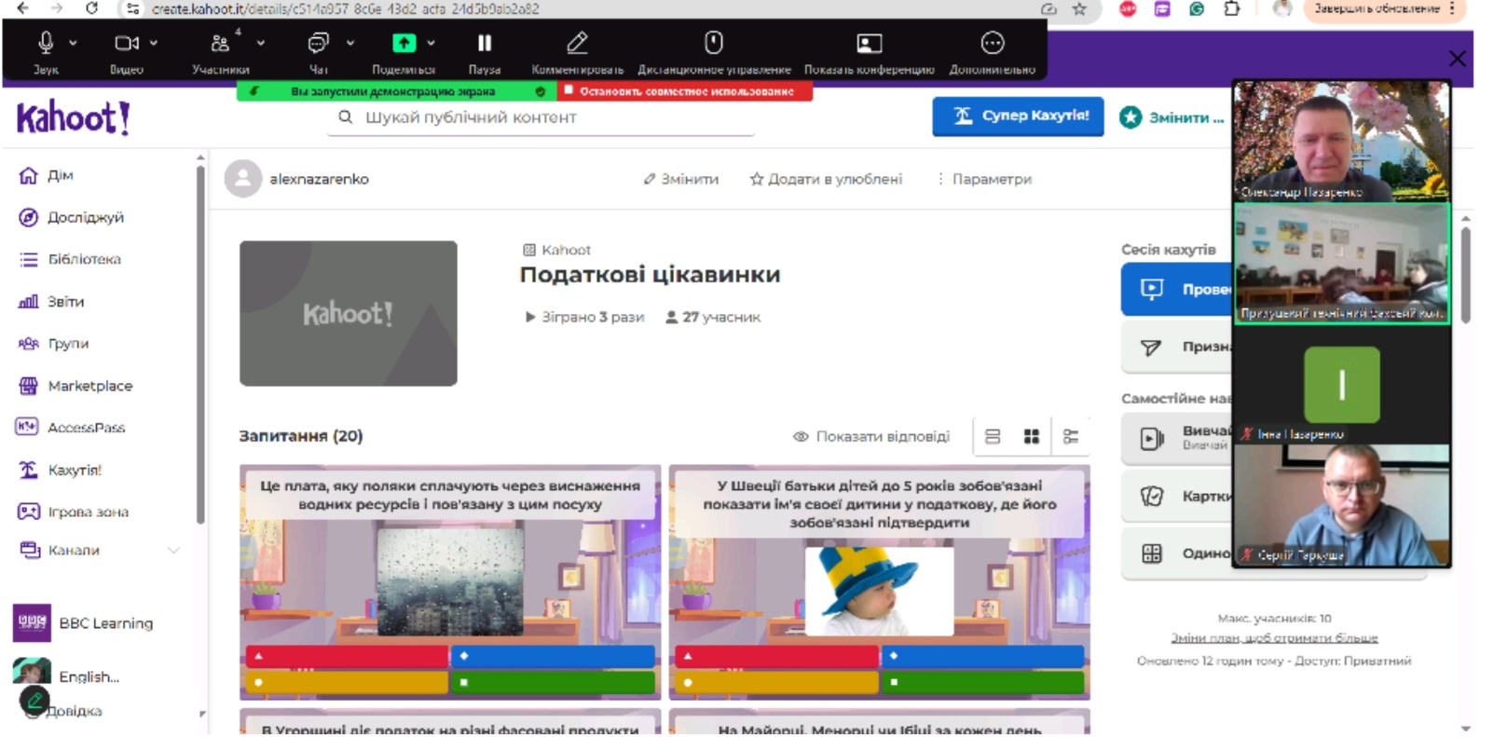Open Кахутія! in the sidebar
The image size is (1494, 737).
(61, 470)
